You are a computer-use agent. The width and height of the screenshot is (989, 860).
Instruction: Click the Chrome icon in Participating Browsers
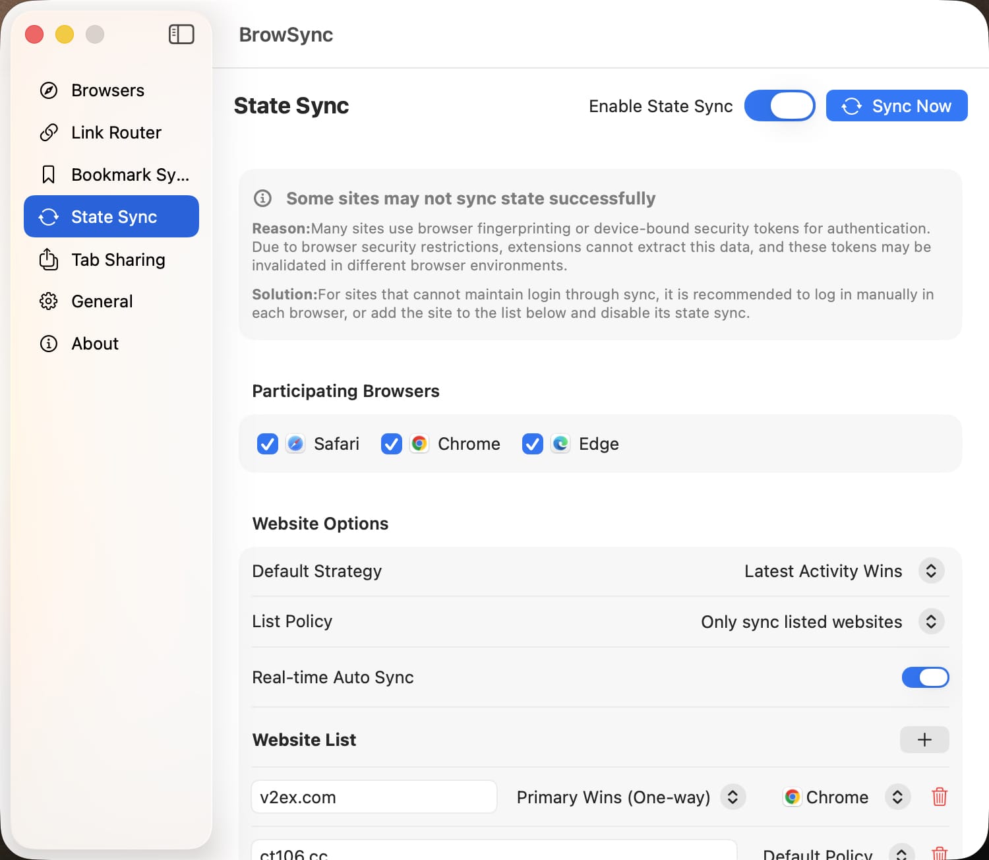click(x=419, y=444)
